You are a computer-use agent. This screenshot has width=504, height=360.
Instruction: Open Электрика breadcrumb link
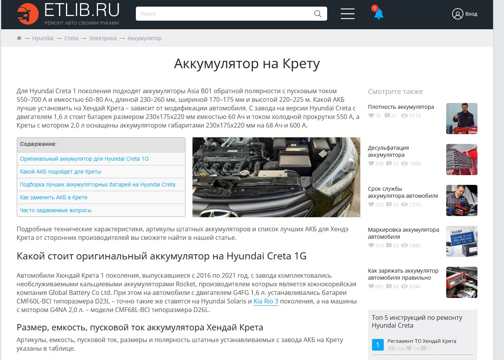[103, 38]
